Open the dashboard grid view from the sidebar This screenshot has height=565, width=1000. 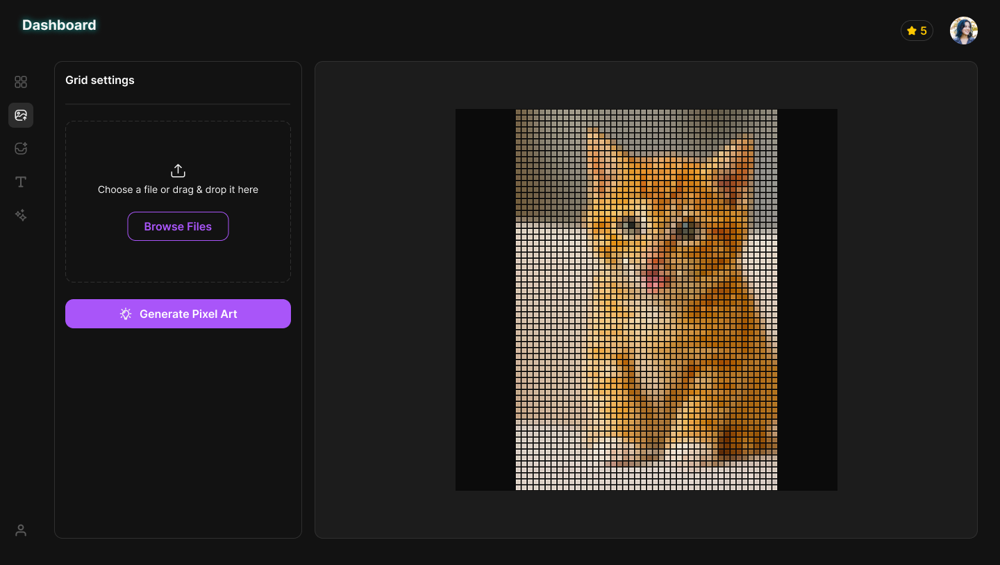click(21, 82)
